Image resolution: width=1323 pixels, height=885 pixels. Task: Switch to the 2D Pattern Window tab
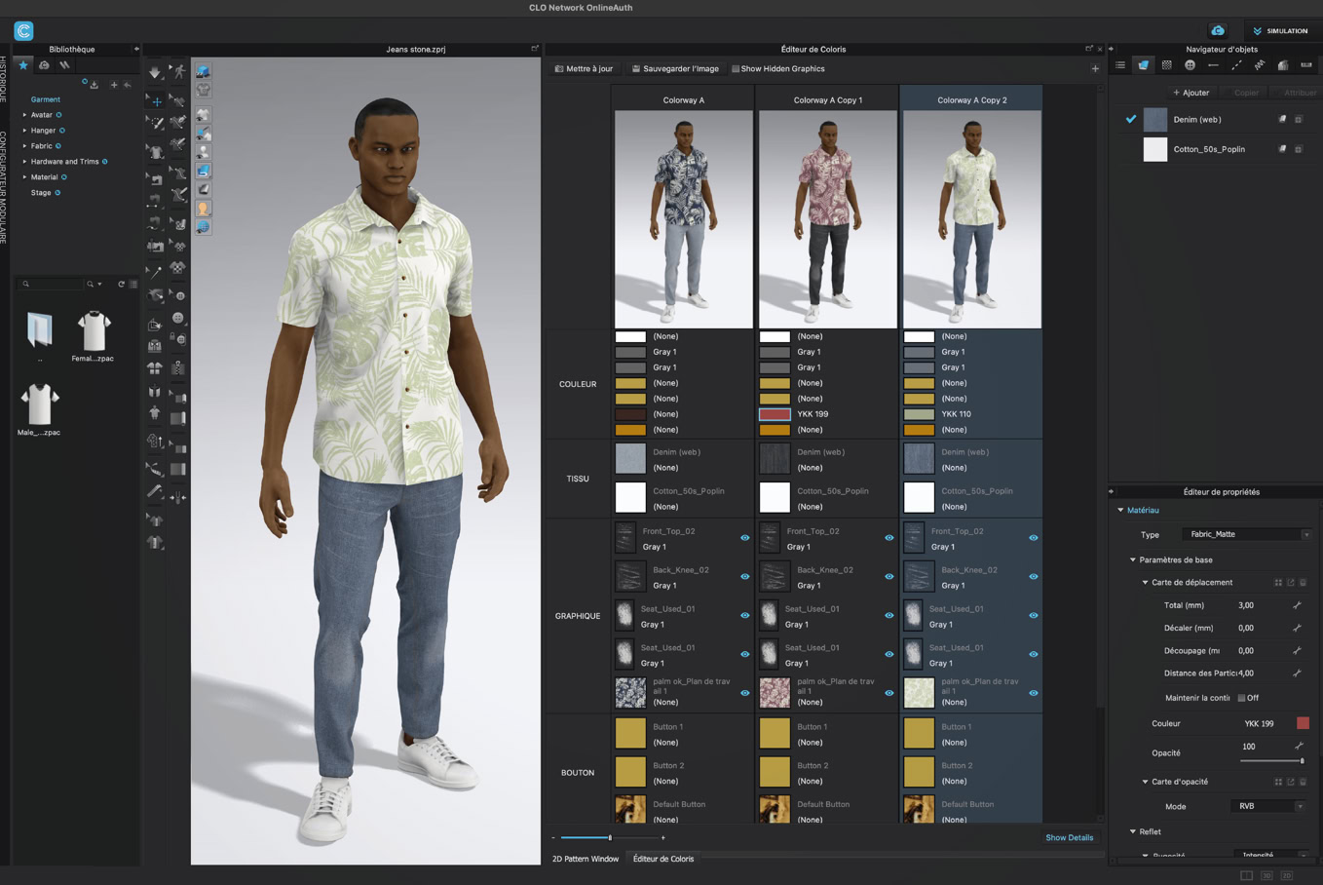[x=585, y=859]
